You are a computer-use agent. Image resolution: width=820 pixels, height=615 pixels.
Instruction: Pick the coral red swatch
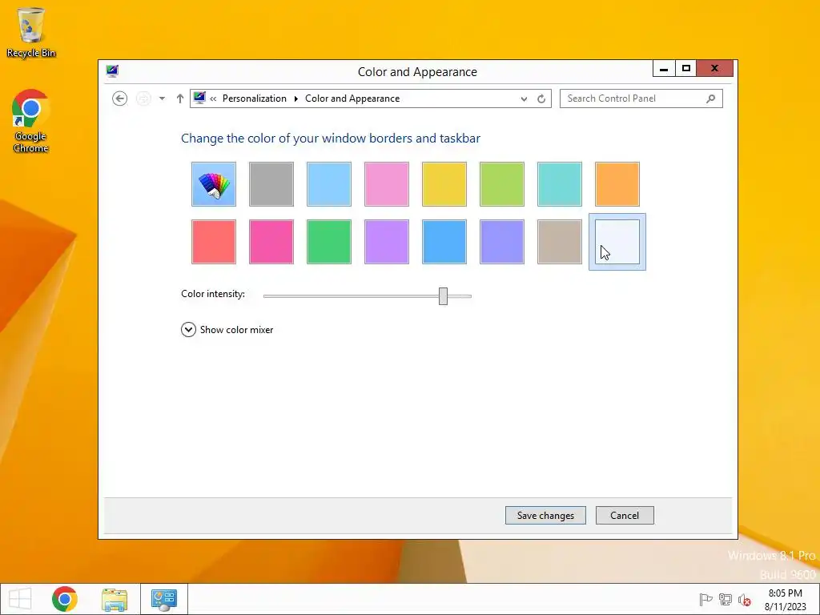pyautogui.click(x=213, y=242)
